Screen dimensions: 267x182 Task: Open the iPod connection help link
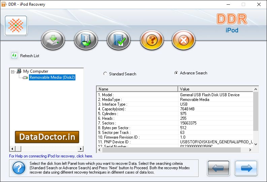51,156
